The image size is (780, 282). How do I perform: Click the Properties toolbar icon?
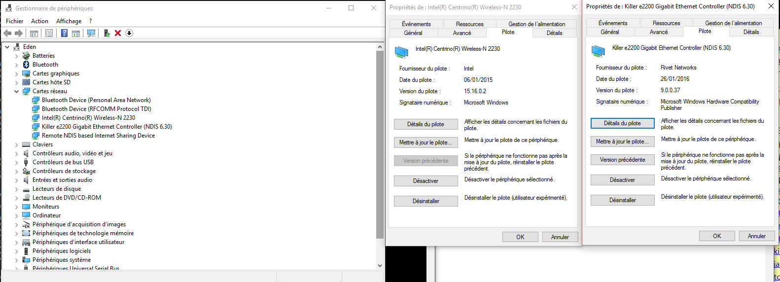pyautogui.click(x=49, y=33)
